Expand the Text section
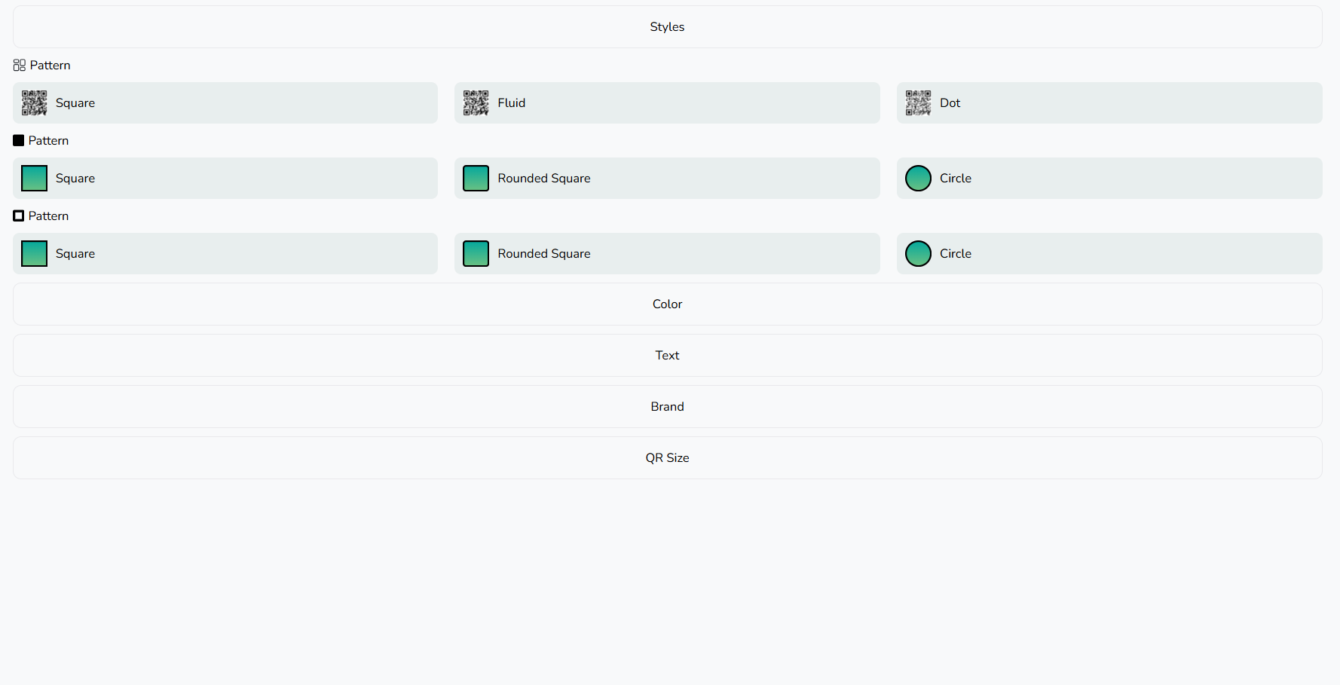Image resolution: width=1340 pixels, height=685 pixels. click(667, 356)
